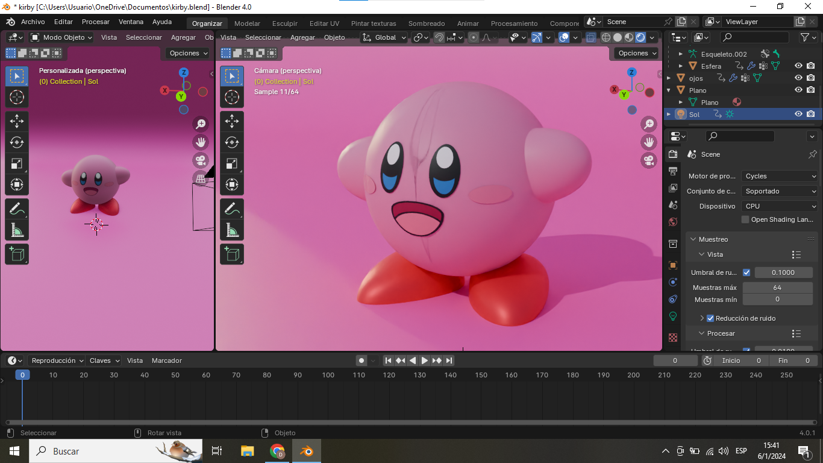Select the Move tool in the toolbar
The image size is (823, 463).
click(17, 121)
